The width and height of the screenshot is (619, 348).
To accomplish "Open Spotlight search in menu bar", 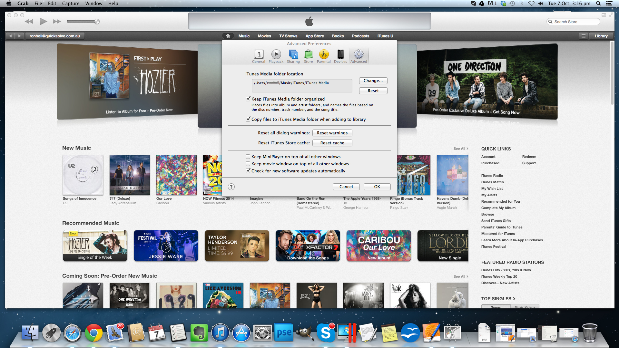I will 598,4.
